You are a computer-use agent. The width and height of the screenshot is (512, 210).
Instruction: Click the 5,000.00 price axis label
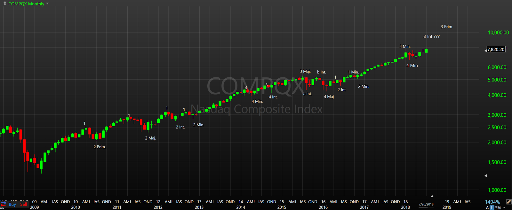(497, 80)
